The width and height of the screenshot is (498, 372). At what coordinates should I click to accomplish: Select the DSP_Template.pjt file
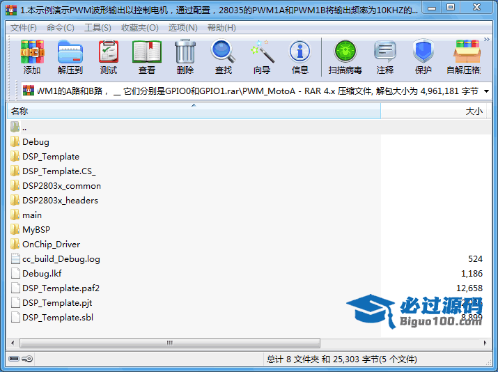[x=52, y=302]
